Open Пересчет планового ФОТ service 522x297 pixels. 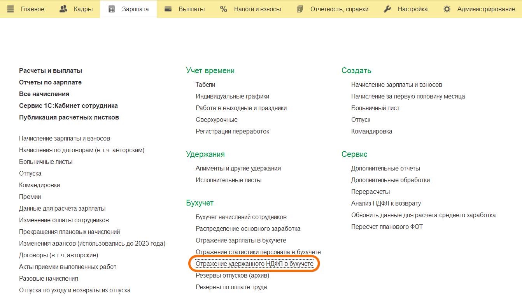pos(387,227)
